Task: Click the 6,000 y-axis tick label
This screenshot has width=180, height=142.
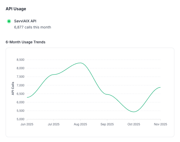Action: 21,102
